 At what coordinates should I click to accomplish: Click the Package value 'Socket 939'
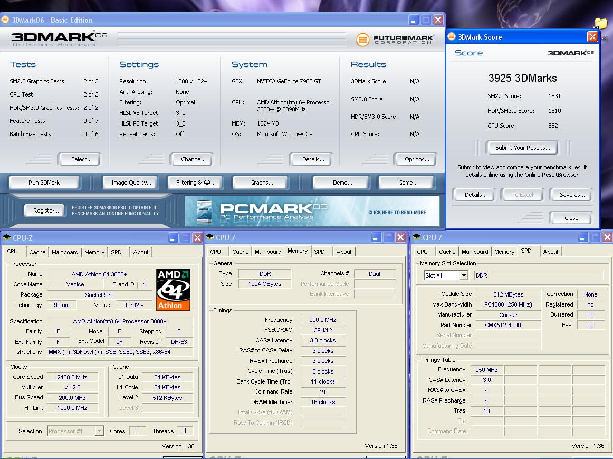point(99,295)
